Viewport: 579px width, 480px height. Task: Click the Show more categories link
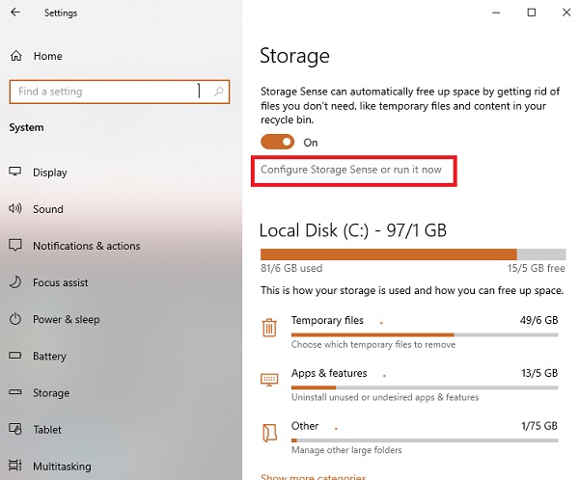click(313, 477)
